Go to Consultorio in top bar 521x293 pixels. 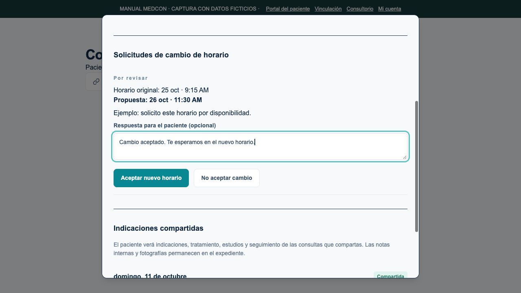(360, 9)
